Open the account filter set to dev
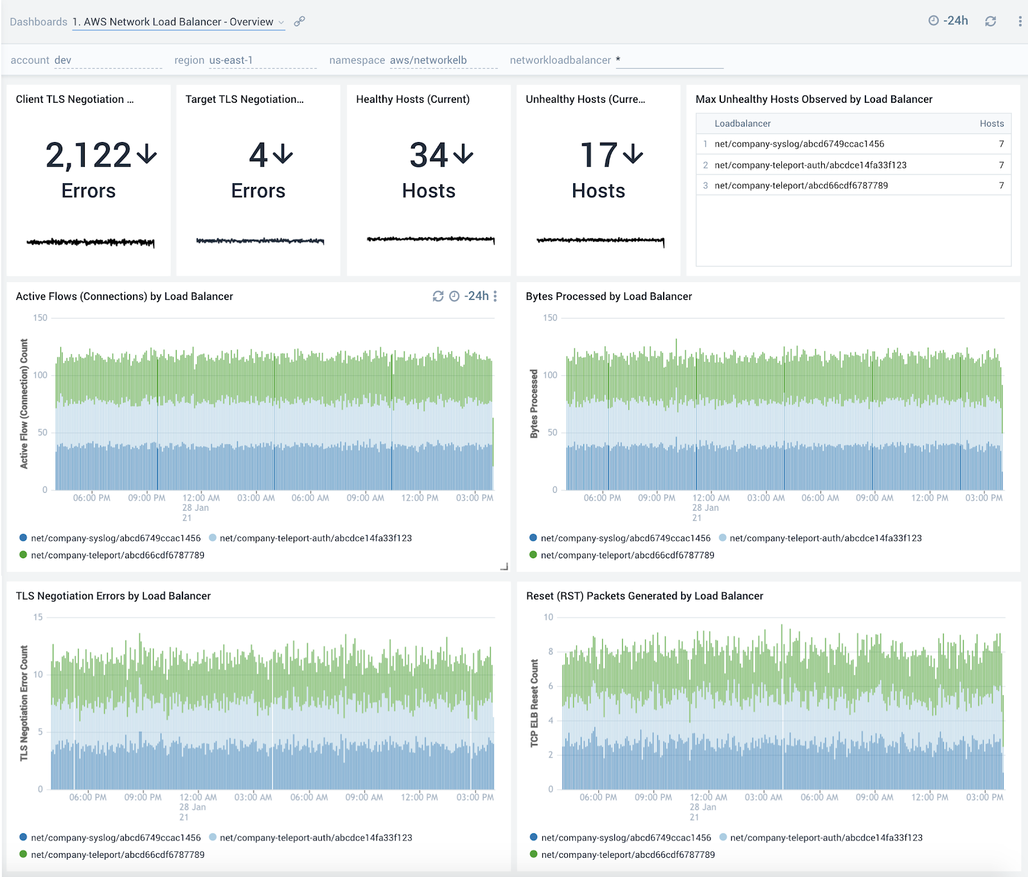The height and width of the screenshot is (877, 1028). [x=62, y=60]
